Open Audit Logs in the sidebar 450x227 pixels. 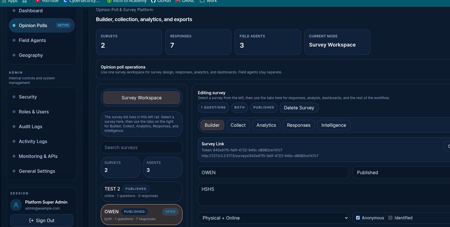pos(42,126)
